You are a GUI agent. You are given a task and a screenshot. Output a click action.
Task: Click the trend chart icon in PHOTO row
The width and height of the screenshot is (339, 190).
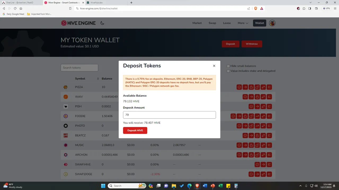[x=257, y=126]
